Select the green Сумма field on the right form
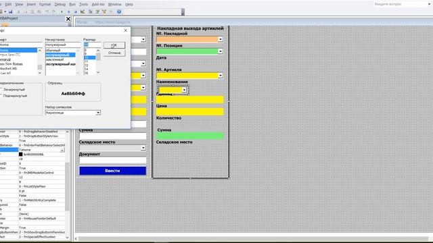 point(190,136)
